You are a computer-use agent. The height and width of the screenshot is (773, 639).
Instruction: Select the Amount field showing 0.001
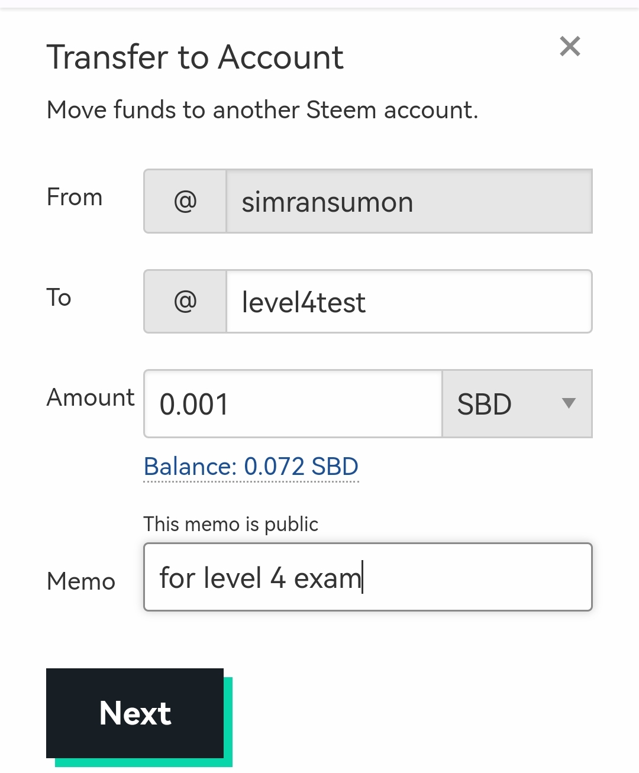[x=293, y=404]
